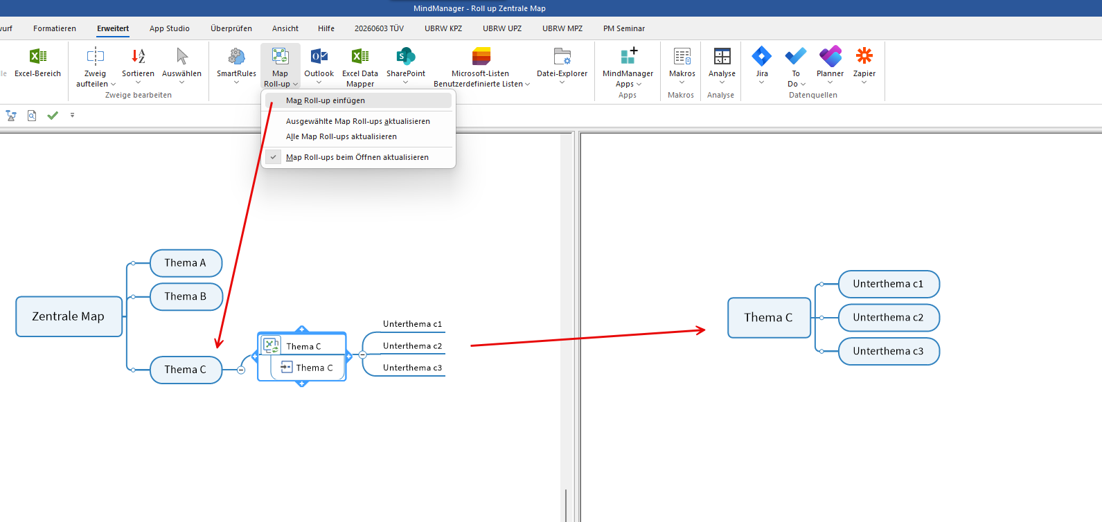Click the SharePoint icon

click(406, 57)
